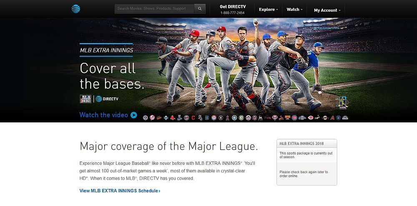Click the Boston Red Sox team logo
Screen dimensions: 417x206
point(173,118)
